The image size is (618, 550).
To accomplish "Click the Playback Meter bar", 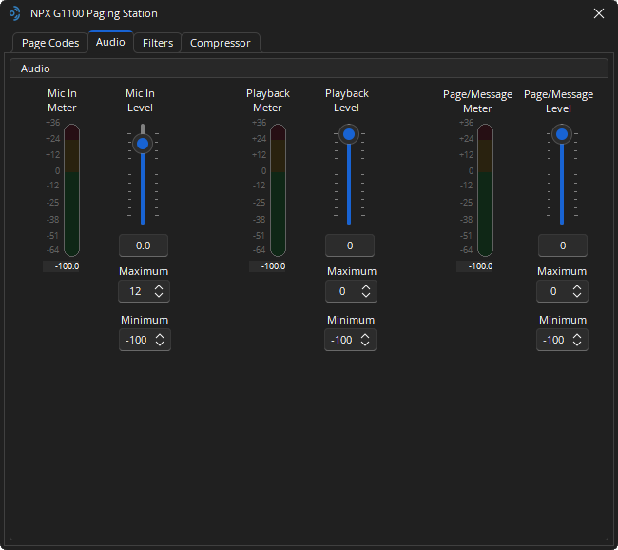I will pos(278,189).
